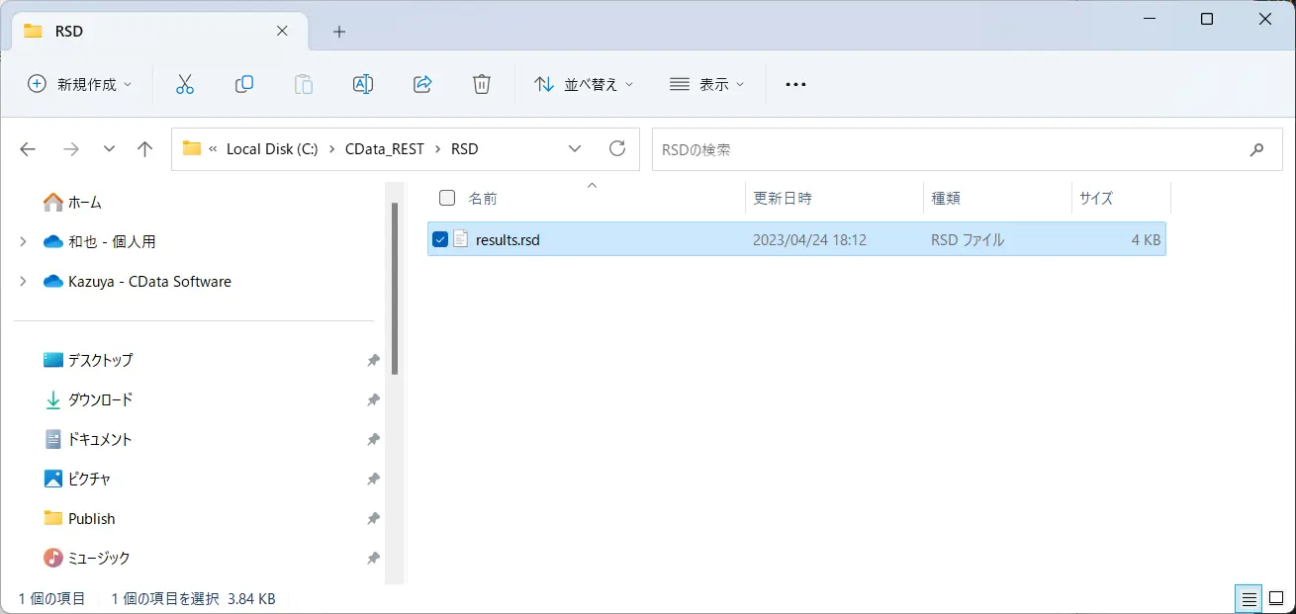This screenshot has height=614, width=1296.
Task: Open the 表示 view dropdown
Action: pyautogui.click(x=707, y=84)
